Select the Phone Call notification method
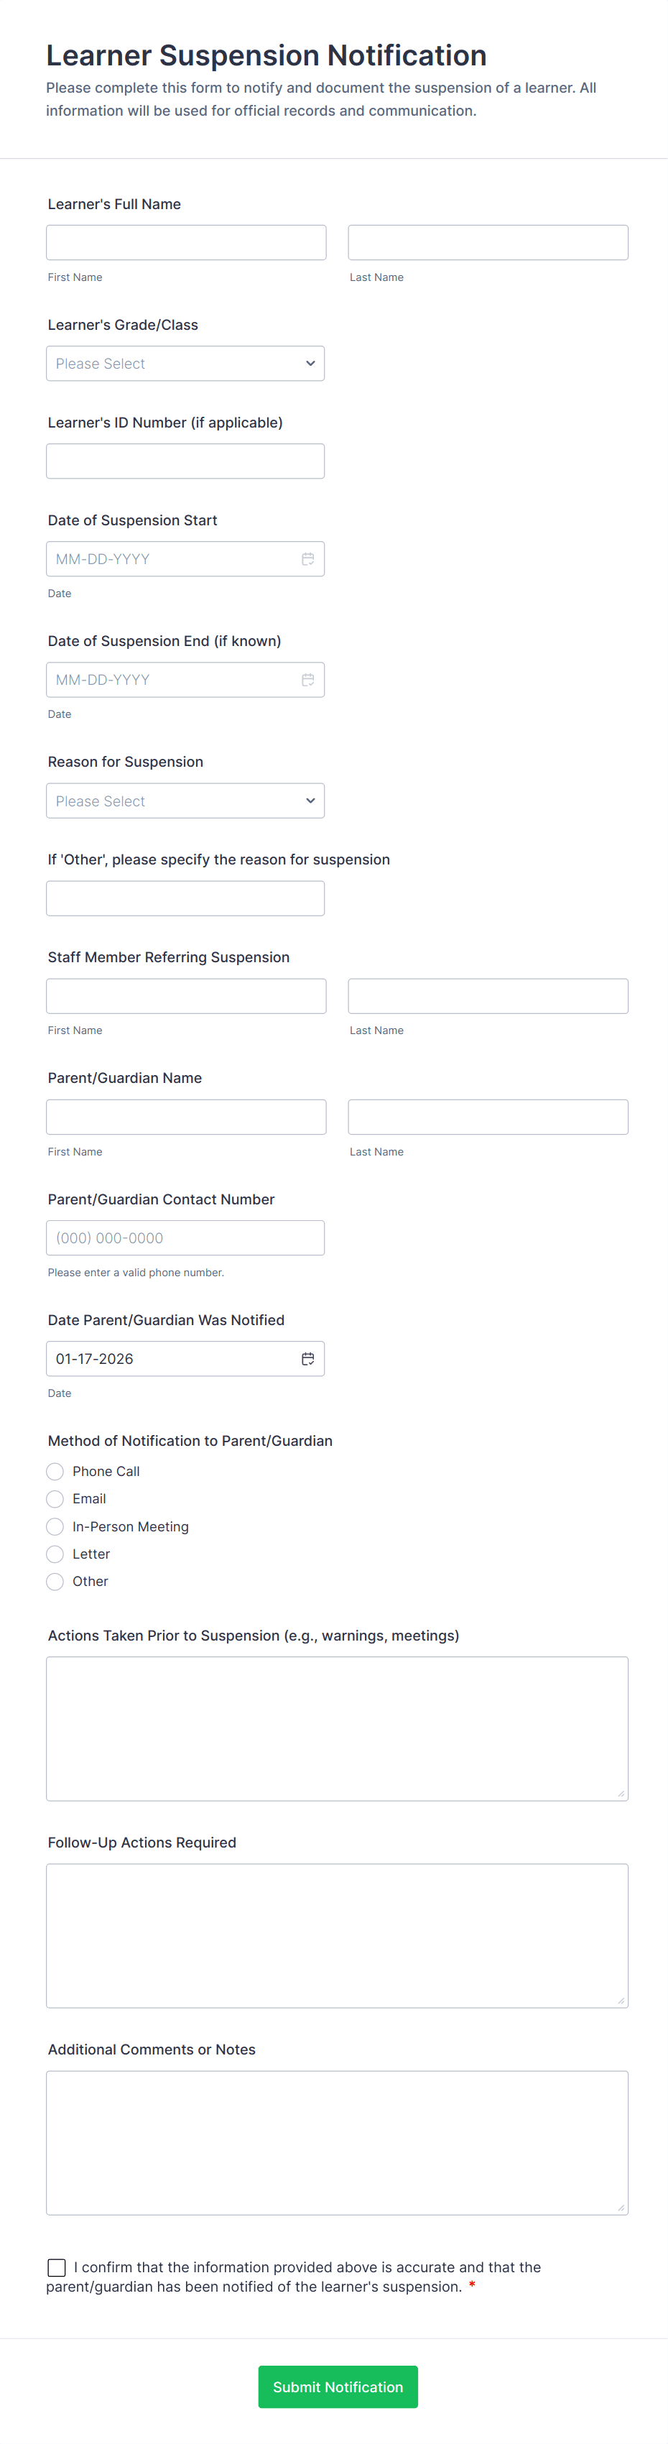Viewport: 668px width, 2444px height. (x=55, y=1472)
